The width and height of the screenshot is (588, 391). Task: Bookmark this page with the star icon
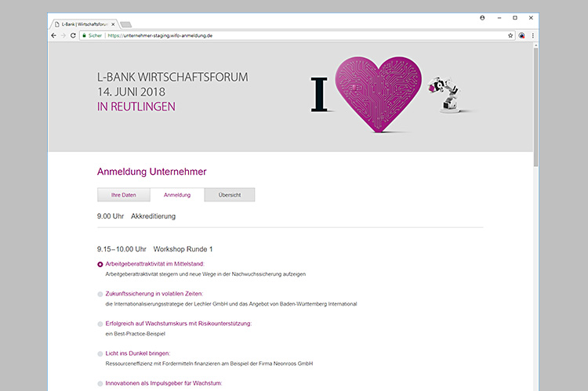click(510, 35)
